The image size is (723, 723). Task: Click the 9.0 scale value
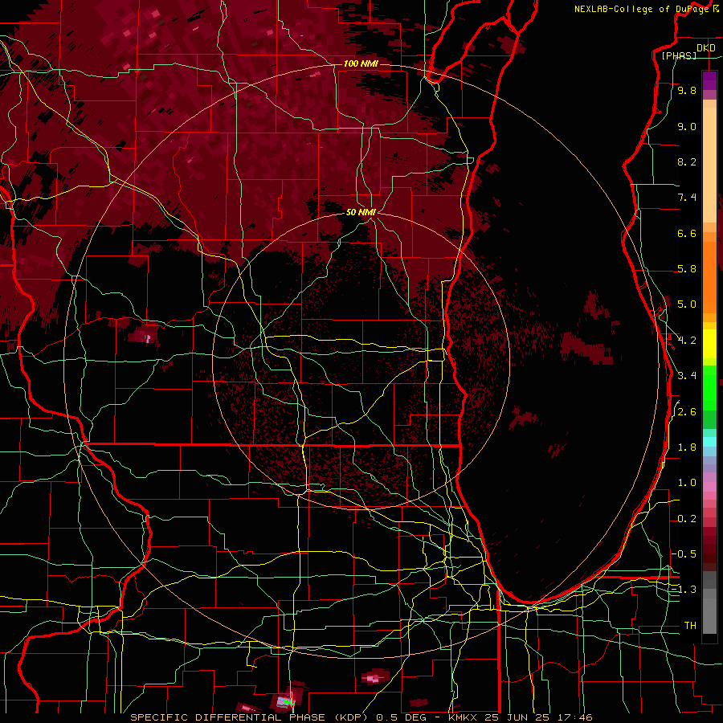[x=687, y=126]
